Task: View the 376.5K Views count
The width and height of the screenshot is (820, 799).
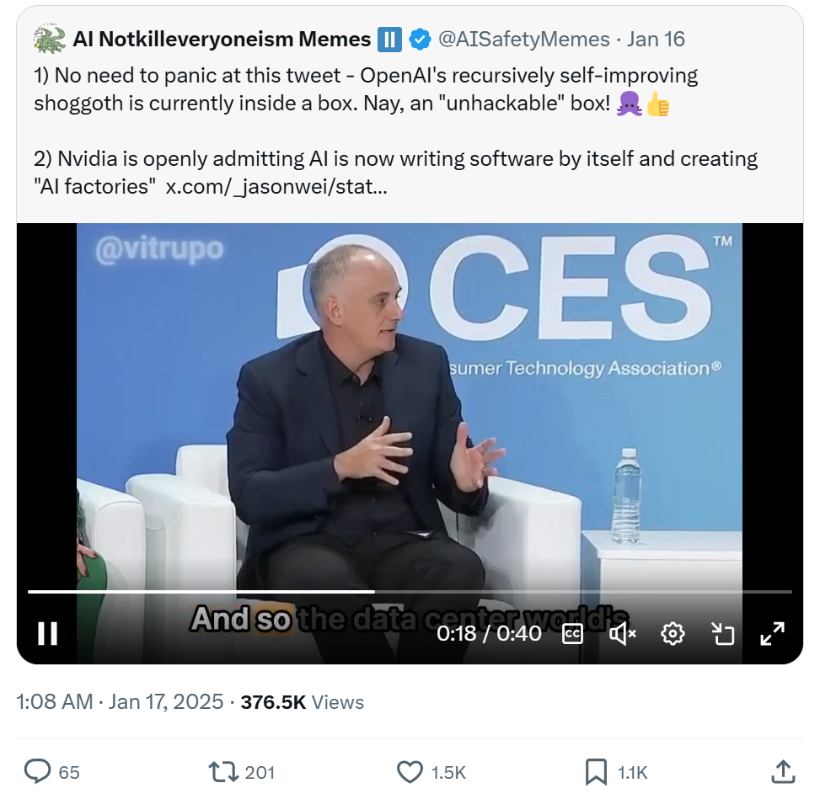Action: click(302, 701)
